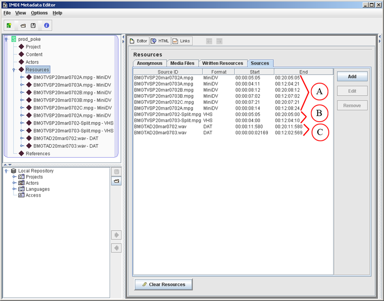Switch to the HTML view

click(x=160, y=41)
